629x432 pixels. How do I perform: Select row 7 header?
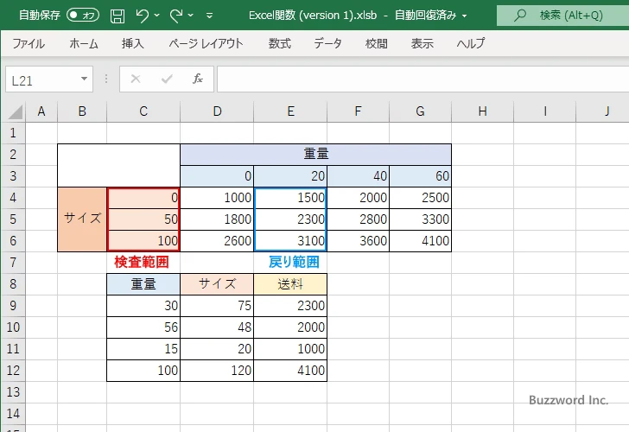tap(13, 263)
